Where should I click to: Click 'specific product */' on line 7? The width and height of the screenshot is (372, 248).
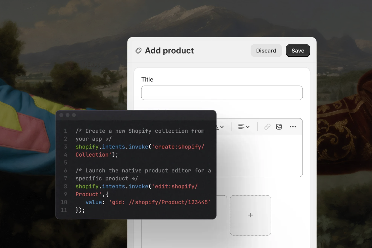point(107,178)
